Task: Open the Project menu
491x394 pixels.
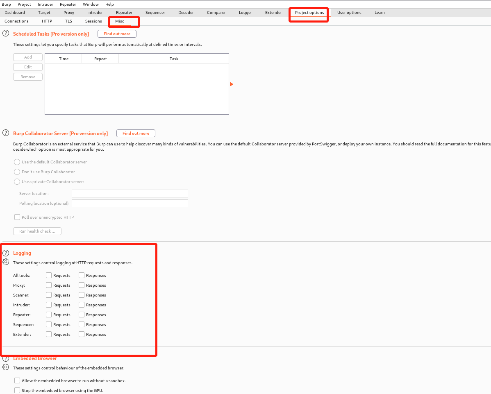Action: (24, 5)
